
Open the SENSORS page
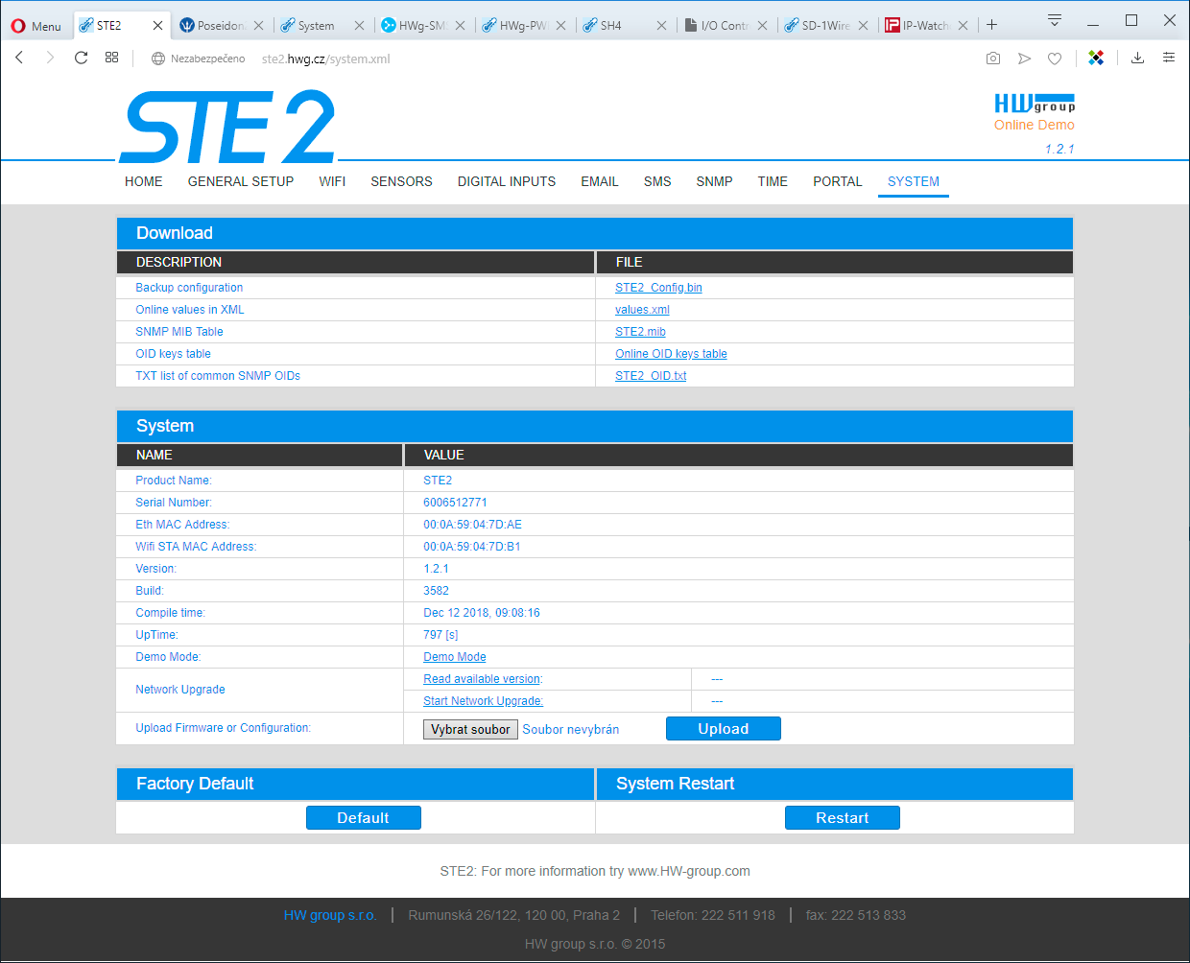(x=401, y=181)
